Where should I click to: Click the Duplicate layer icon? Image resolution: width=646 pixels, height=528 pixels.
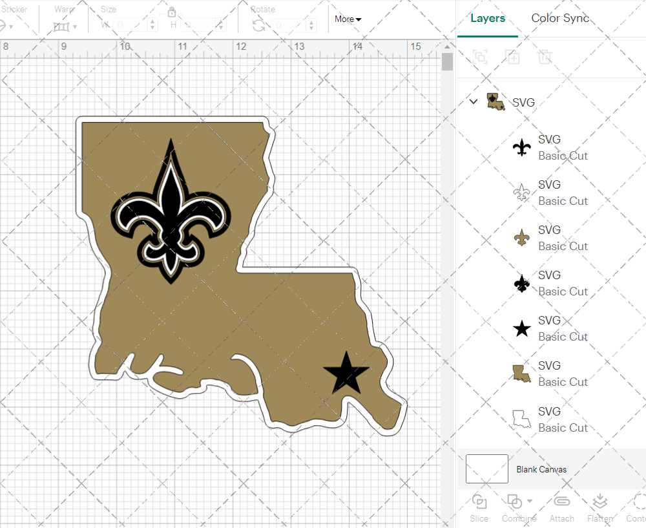(513, 57)
